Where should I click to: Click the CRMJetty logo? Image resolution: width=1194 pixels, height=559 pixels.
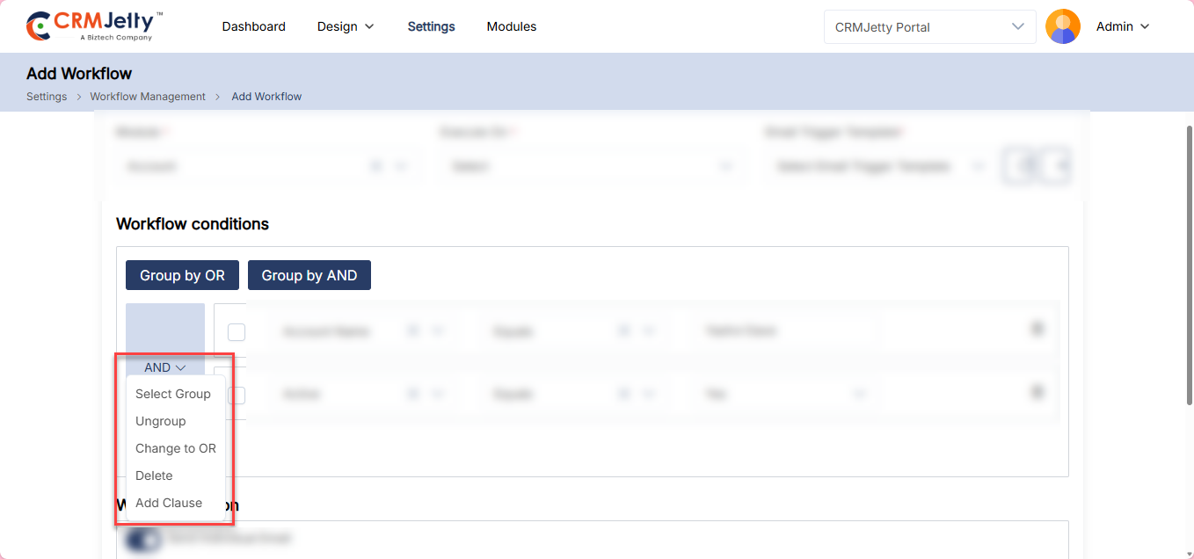[x=95, y=26]
